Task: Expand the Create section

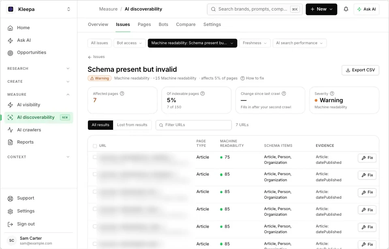Action: tap(38, 82)
